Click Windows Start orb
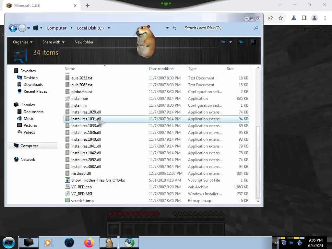This screenshot has height=249, width=332. pyautogui.click(x=9, y=243)
